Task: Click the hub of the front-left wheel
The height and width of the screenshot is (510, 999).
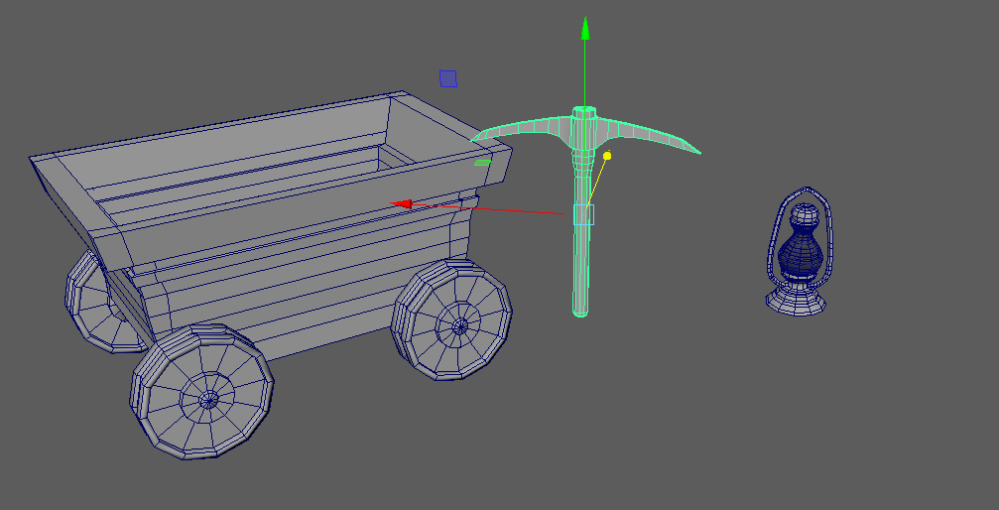Action: coord(208,400)
